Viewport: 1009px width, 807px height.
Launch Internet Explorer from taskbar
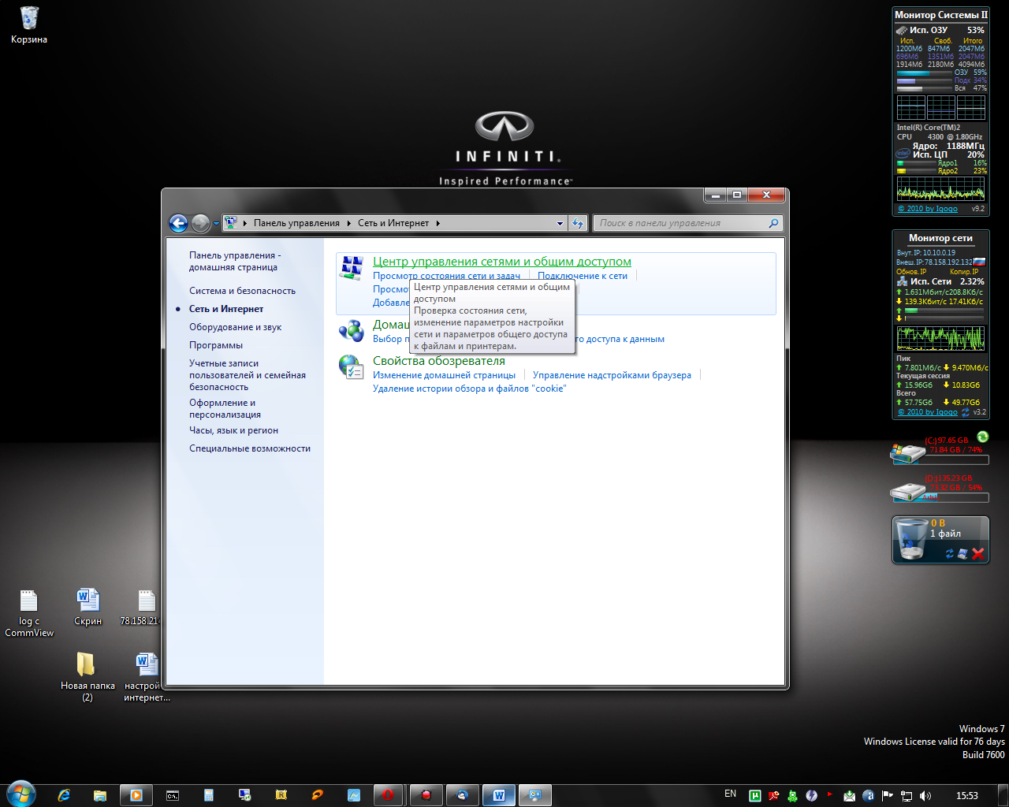64,795
